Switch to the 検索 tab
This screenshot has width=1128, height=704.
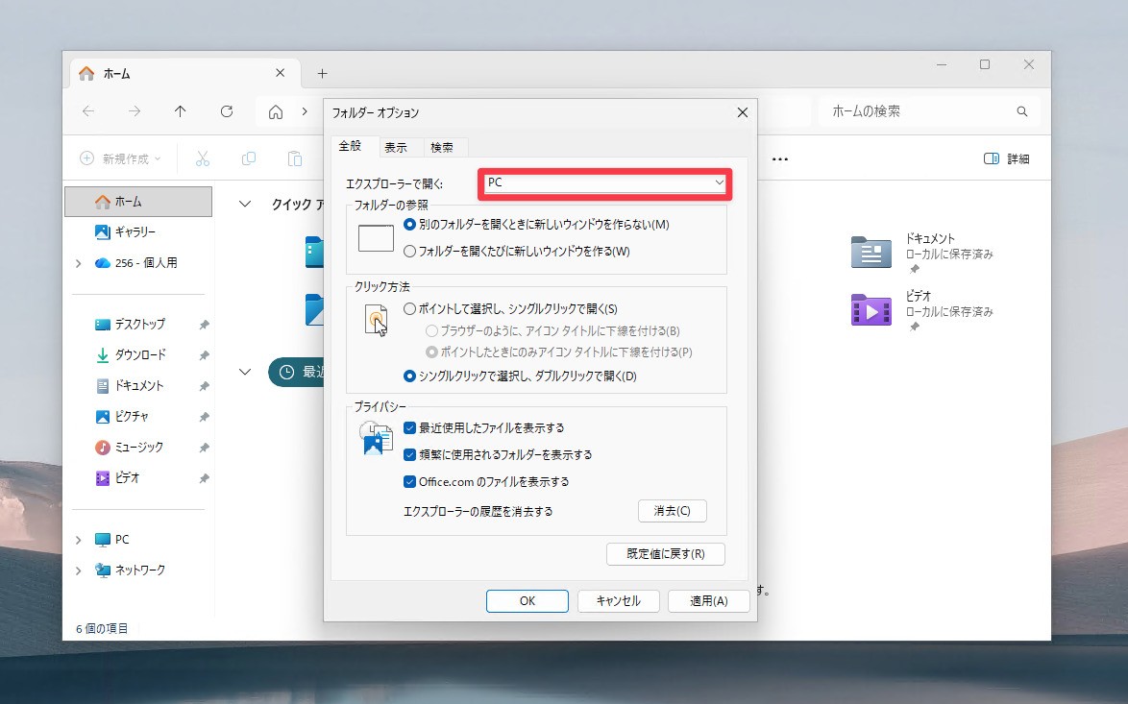[x=442, y=147]
